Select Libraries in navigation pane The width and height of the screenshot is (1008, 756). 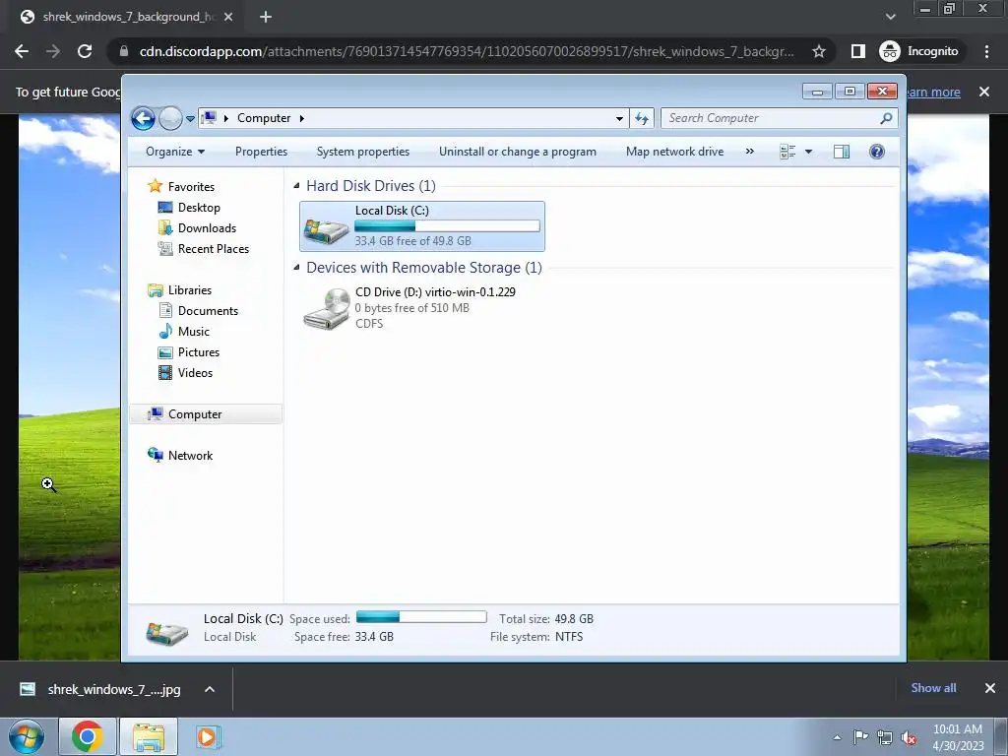pyautogui.click(x=189, y=290)
